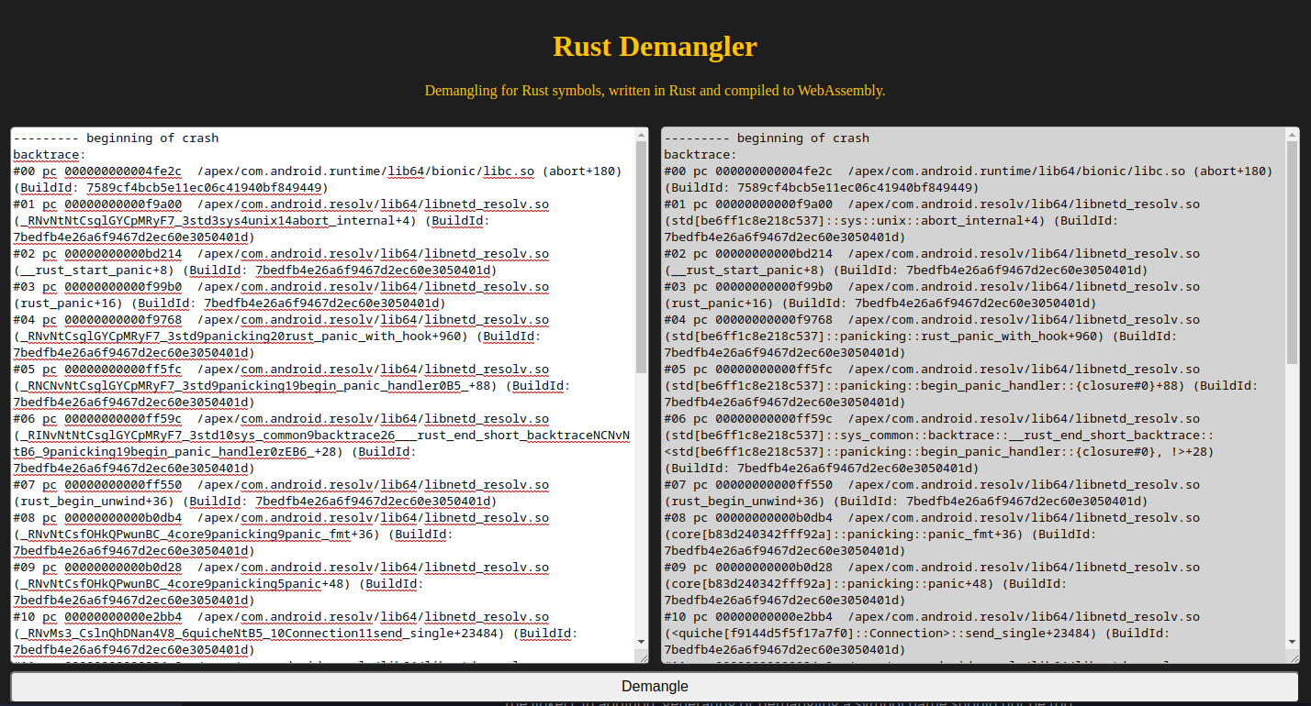Click the output textarea resize handle
The height and width of the screenshot is (706, 1311).
click(1293, 656)
